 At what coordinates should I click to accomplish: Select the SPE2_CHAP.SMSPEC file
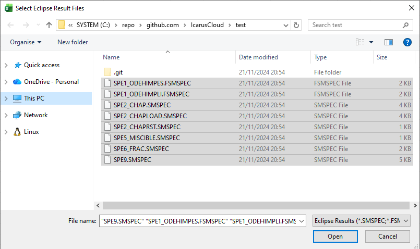coord(257,105)
